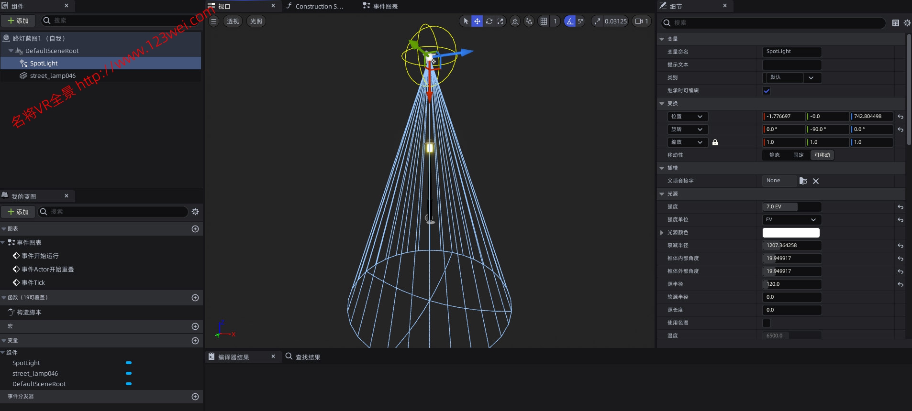Image resolution: width=912 pixels, height=411 pixels.
Task: Open My Blueprint panel settings gear
Action: (195, 212)
